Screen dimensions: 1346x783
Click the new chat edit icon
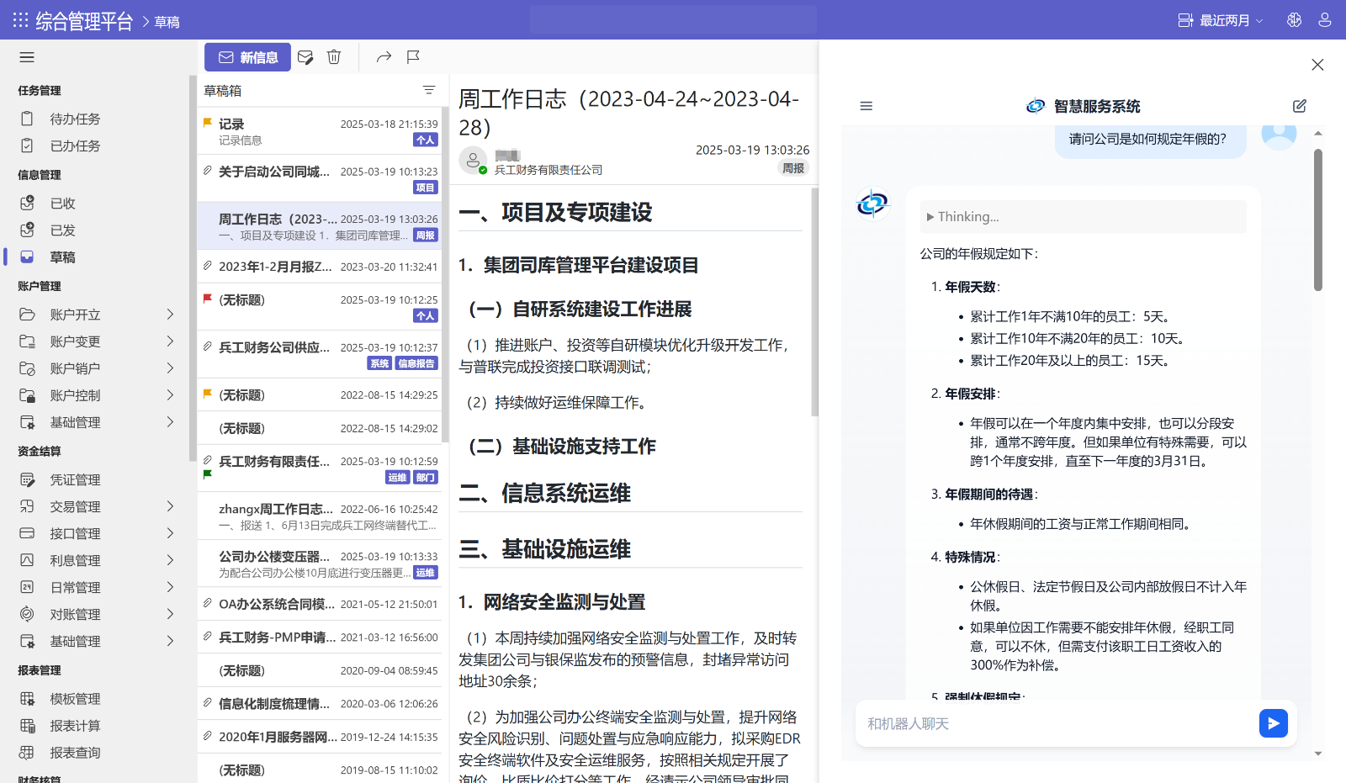[x=1299, y=106]
